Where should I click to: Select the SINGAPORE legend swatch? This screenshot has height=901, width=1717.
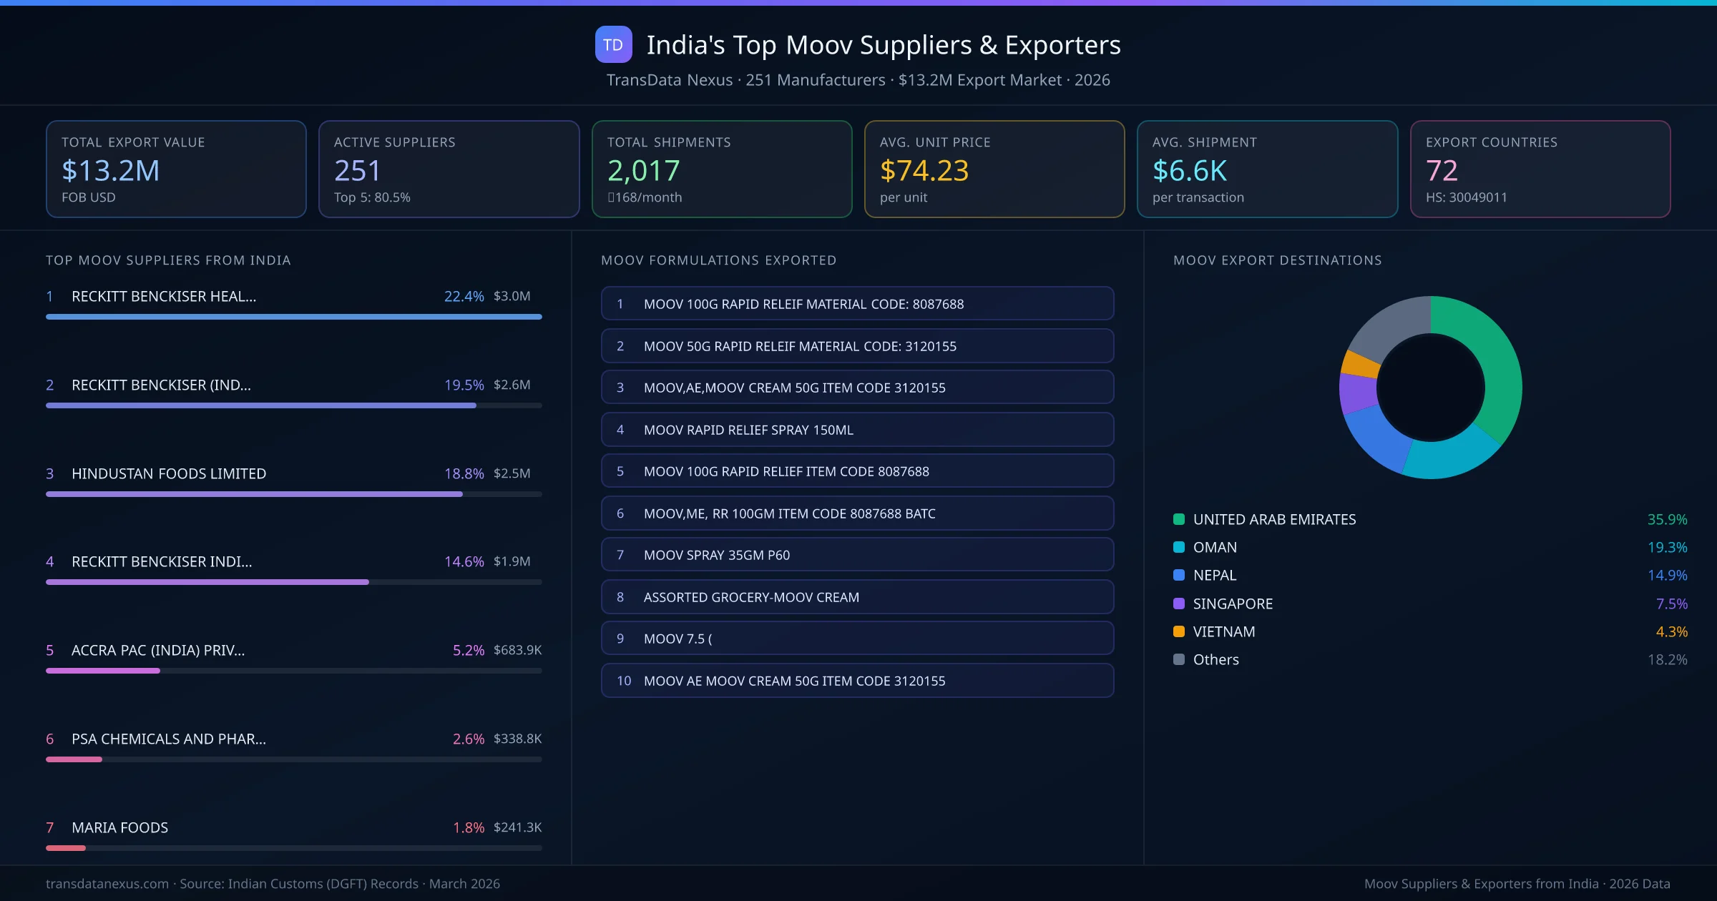[x=1178, y=603]
